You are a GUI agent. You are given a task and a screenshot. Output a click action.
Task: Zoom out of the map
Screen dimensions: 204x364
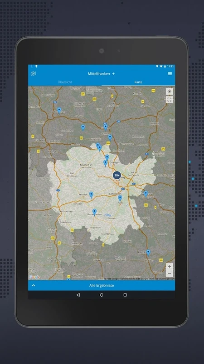point(169,273)
